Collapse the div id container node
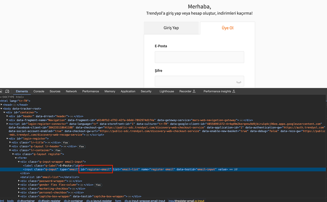The height and width of the screenshot is (202, 327). 4,112
